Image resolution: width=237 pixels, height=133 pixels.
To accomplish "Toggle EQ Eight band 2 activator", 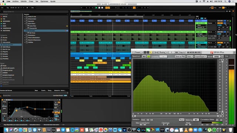I will tap(16, 121).
